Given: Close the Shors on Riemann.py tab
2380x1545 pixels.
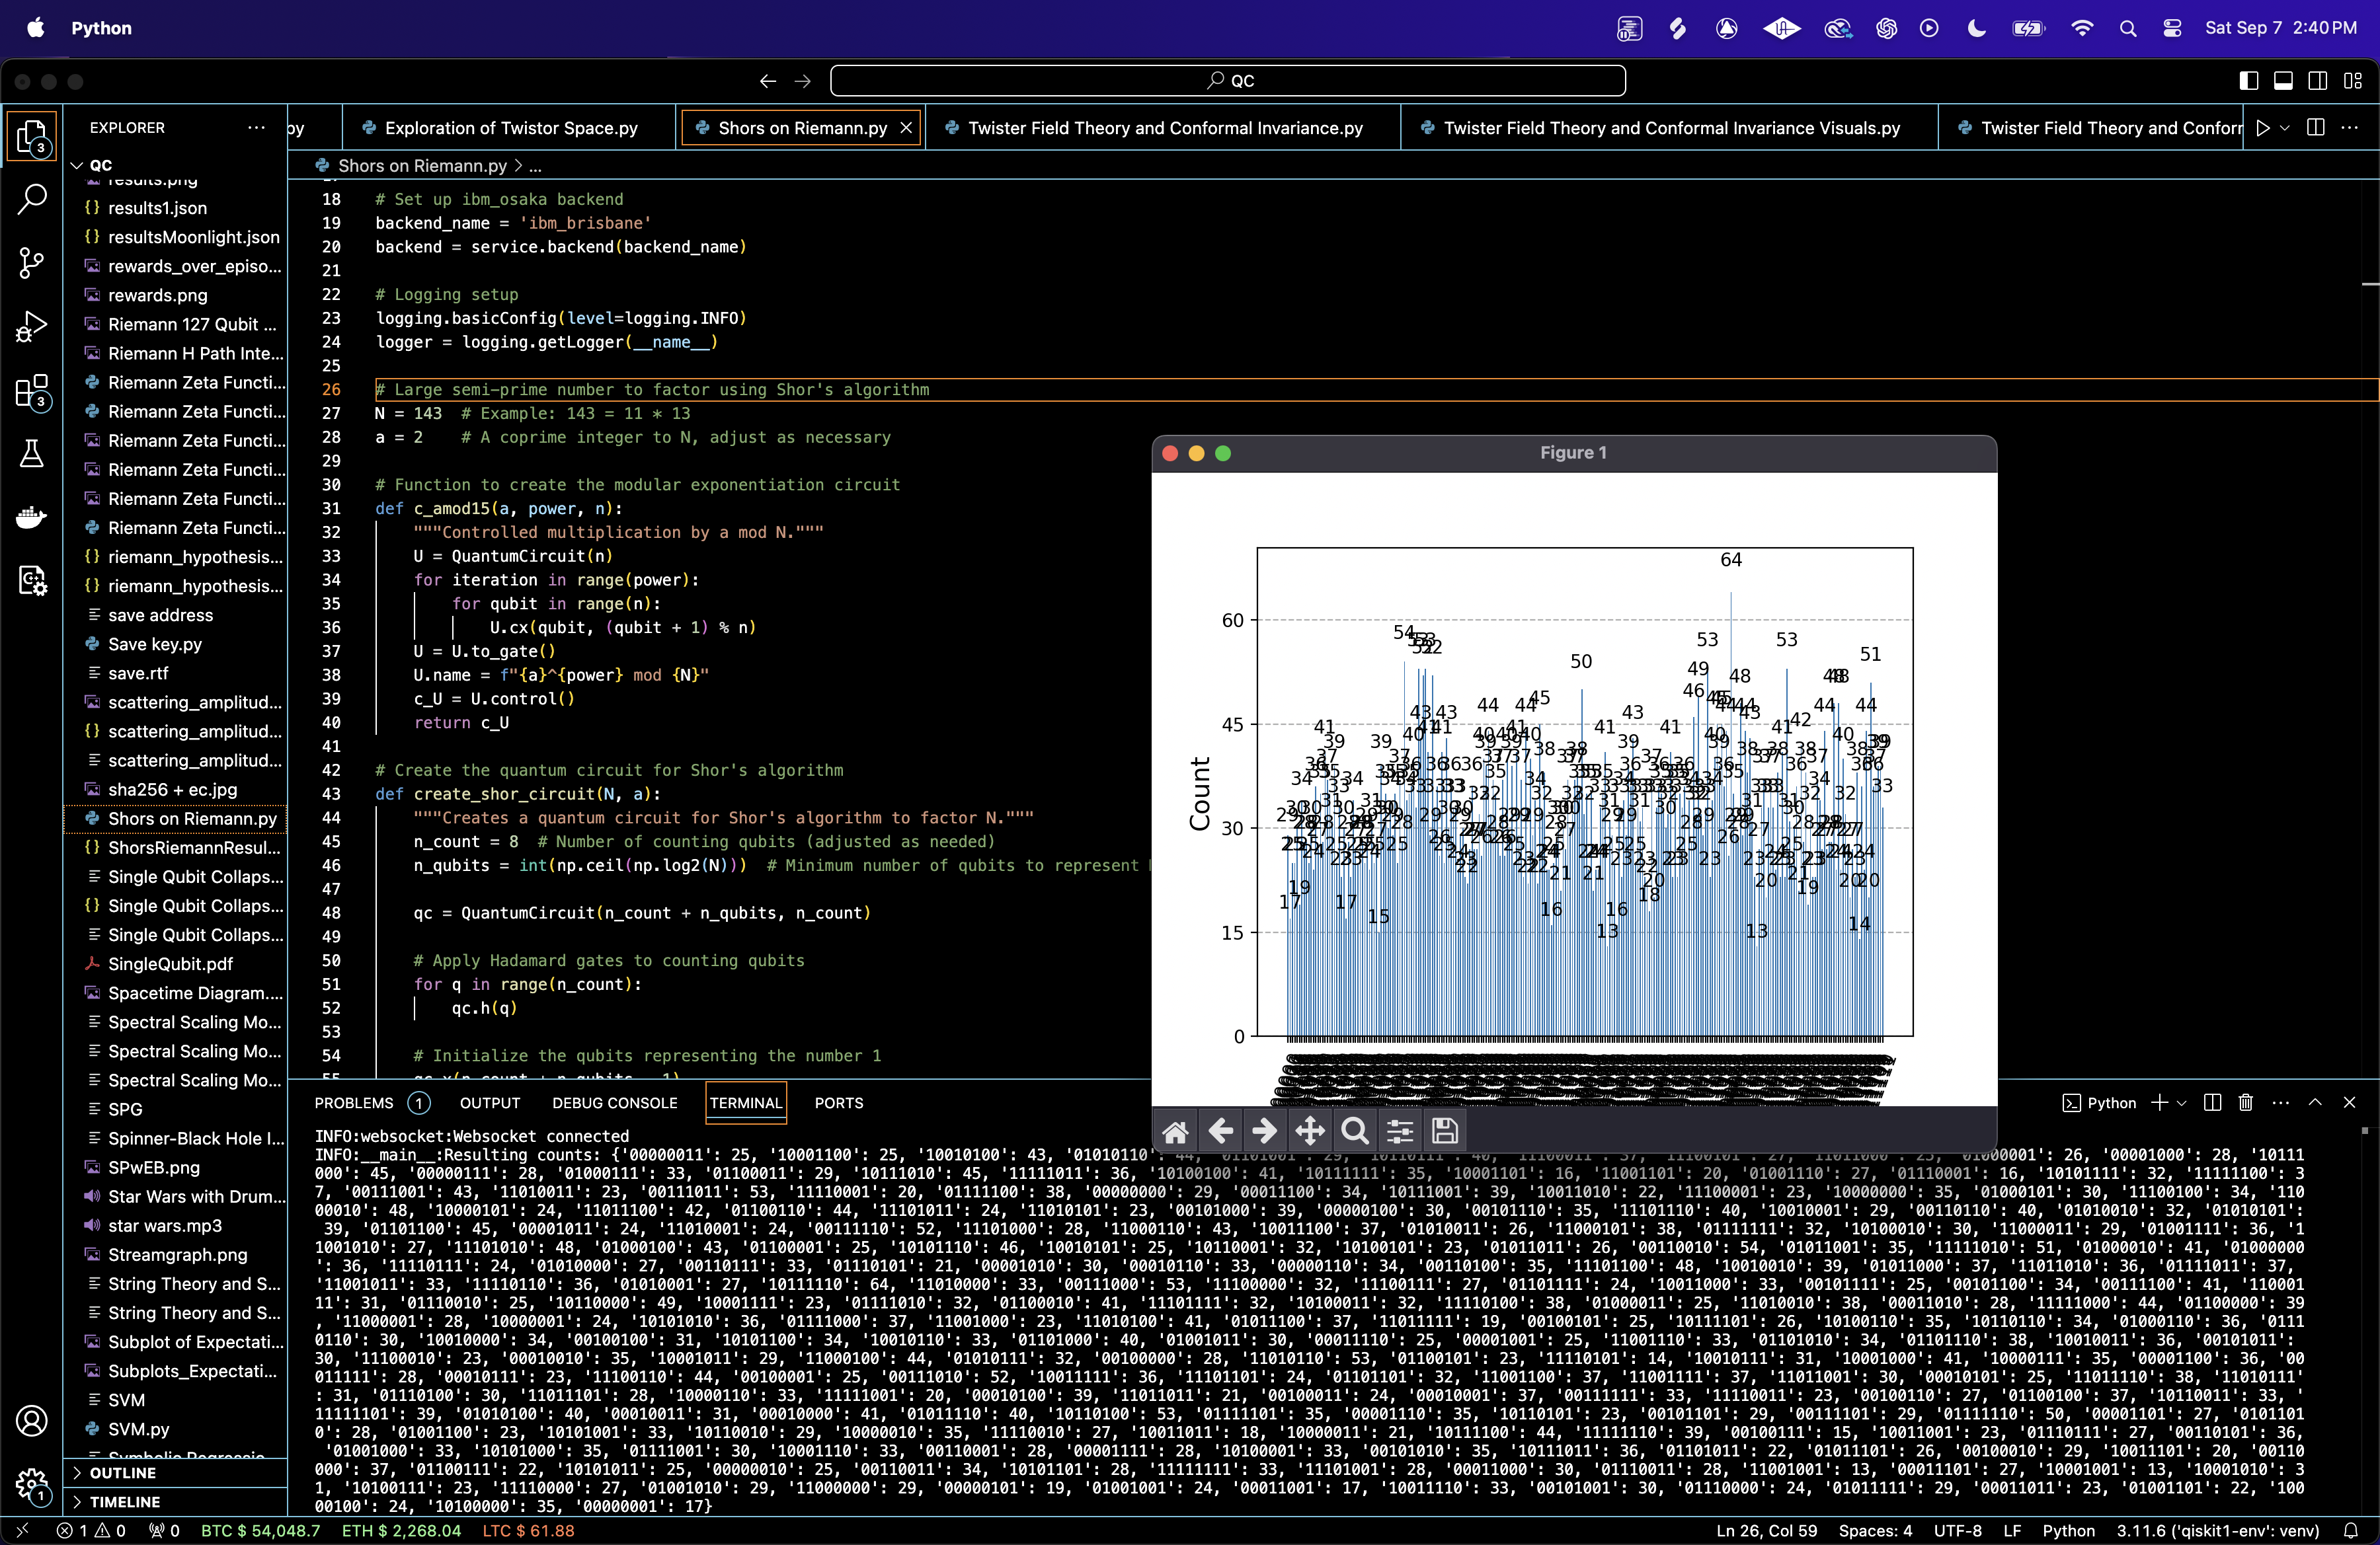Looking at the screenshot, I should coord(906,128).
